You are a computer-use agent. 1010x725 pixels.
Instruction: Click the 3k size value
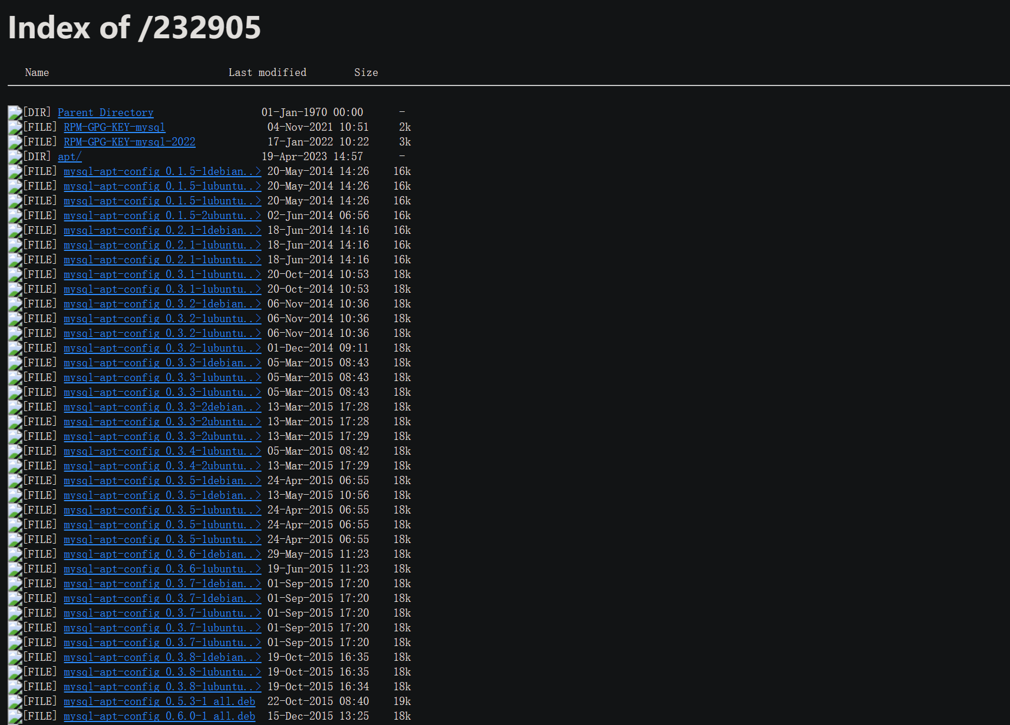(405, 142)
